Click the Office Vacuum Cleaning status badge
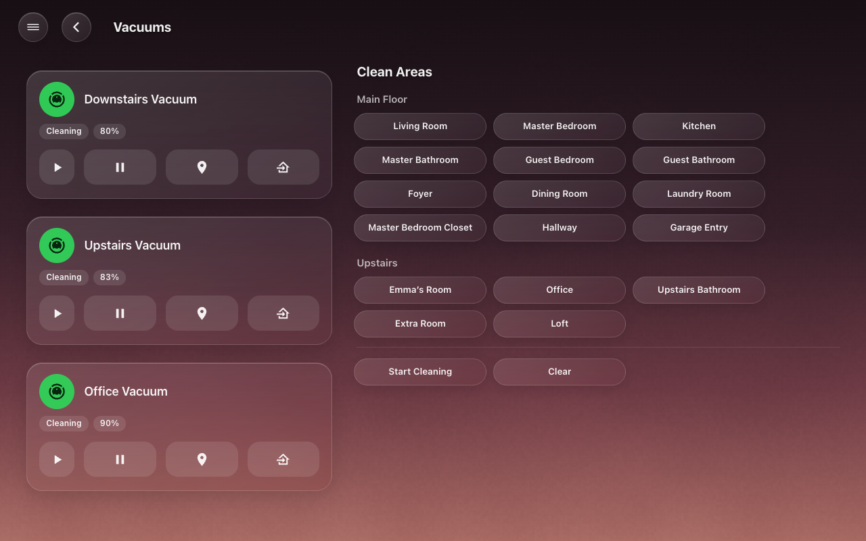The height and width of the screenshot is (541, 866). tap(64, 423)
